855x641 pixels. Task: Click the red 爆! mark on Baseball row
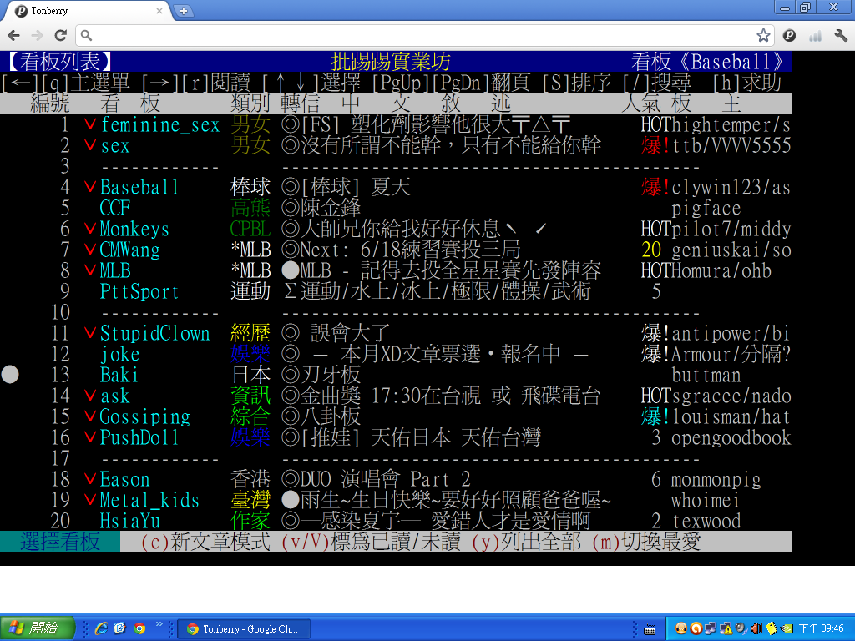pos(656,188)
